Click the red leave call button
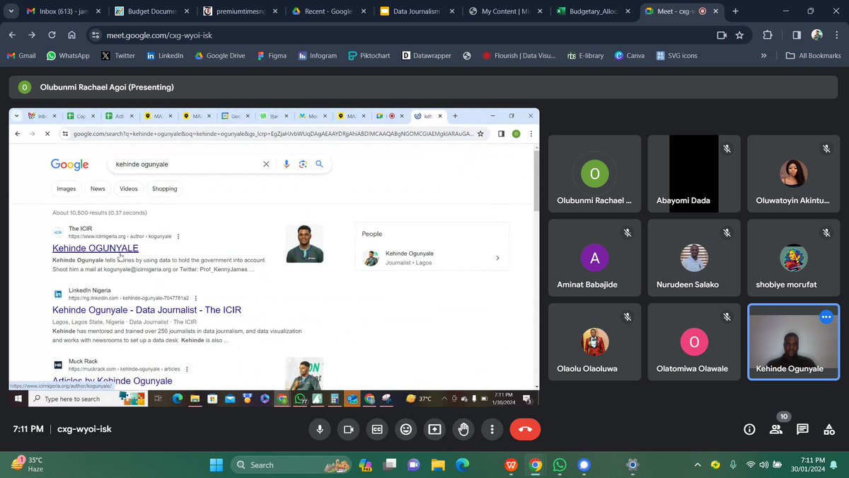The width and height of the screenshot is (849, 478). pyautogui.click(x=525, y=429)
